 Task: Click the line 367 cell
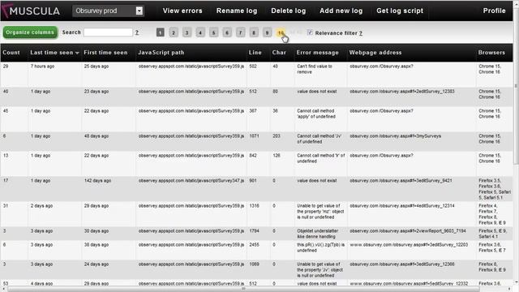[253, 111]
